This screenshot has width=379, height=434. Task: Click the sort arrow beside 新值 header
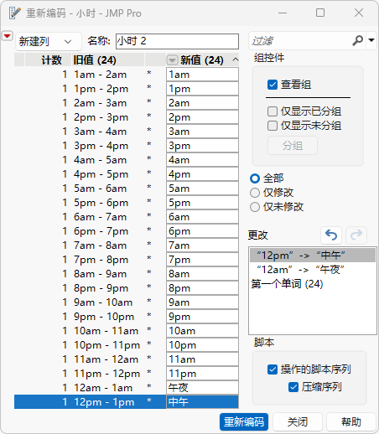pos(236,59)
